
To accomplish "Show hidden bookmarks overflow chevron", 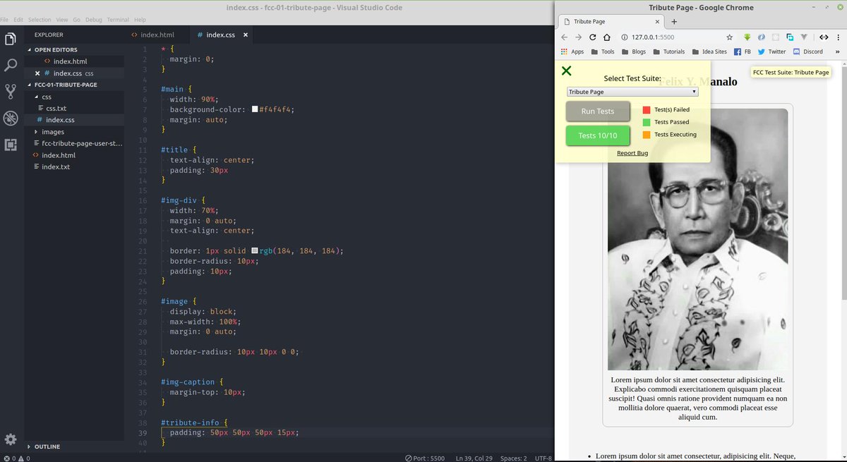I will 838,51.
